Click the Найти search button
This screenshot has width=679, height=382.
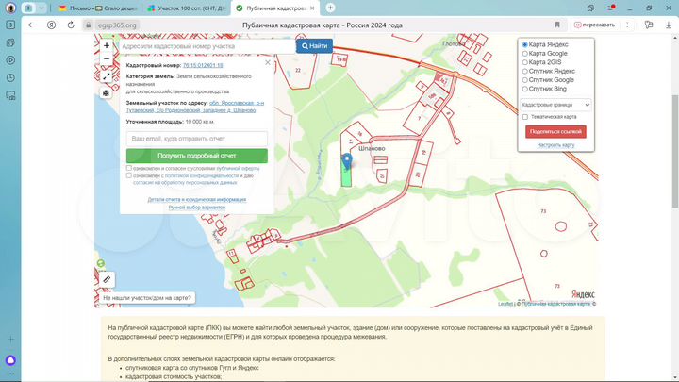[314, 46]
